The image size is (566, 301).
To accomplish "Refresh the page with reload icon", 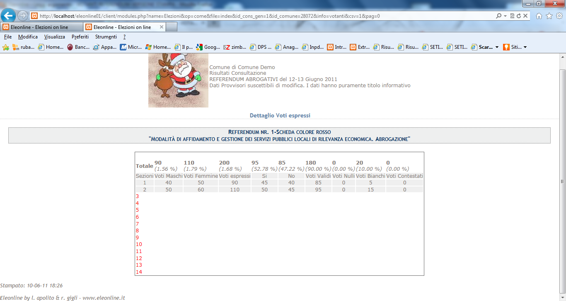I will [x=519, y=16].
